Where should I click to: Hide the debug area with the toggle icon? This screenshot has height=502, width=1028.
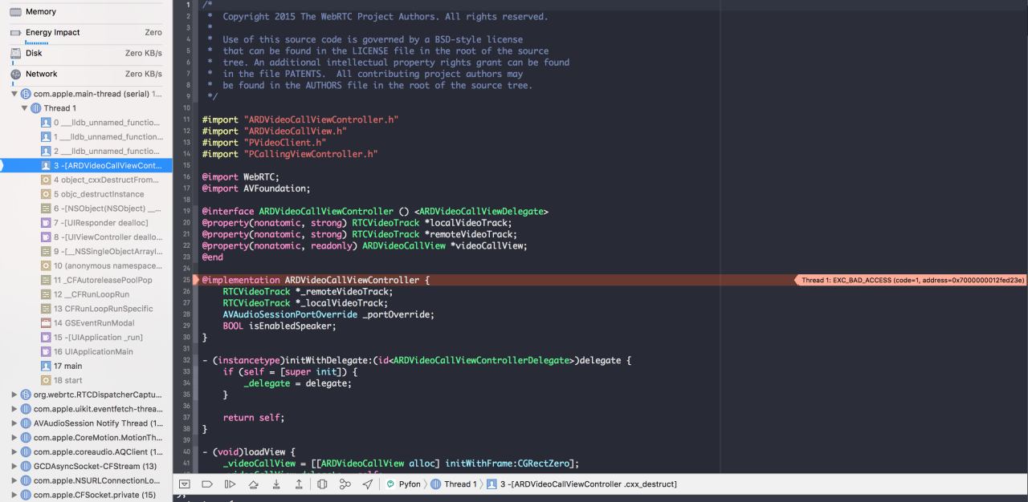tap(186, 484)
